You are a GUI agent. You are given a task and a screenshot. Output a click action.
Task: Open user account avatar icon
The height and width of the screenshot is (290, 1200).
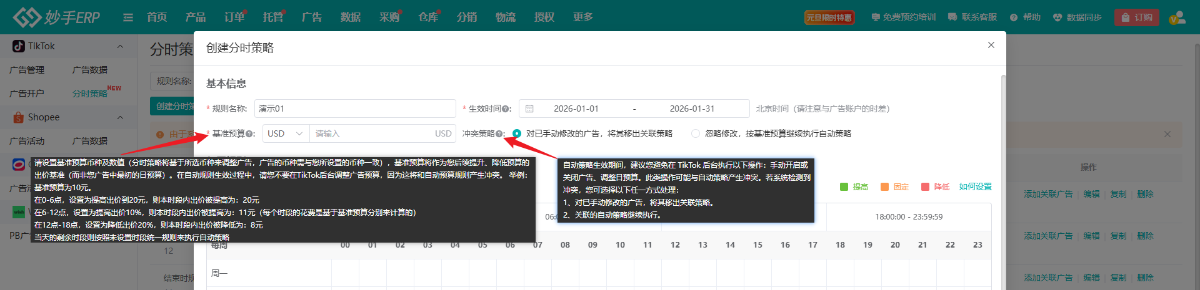(1177, 17)
